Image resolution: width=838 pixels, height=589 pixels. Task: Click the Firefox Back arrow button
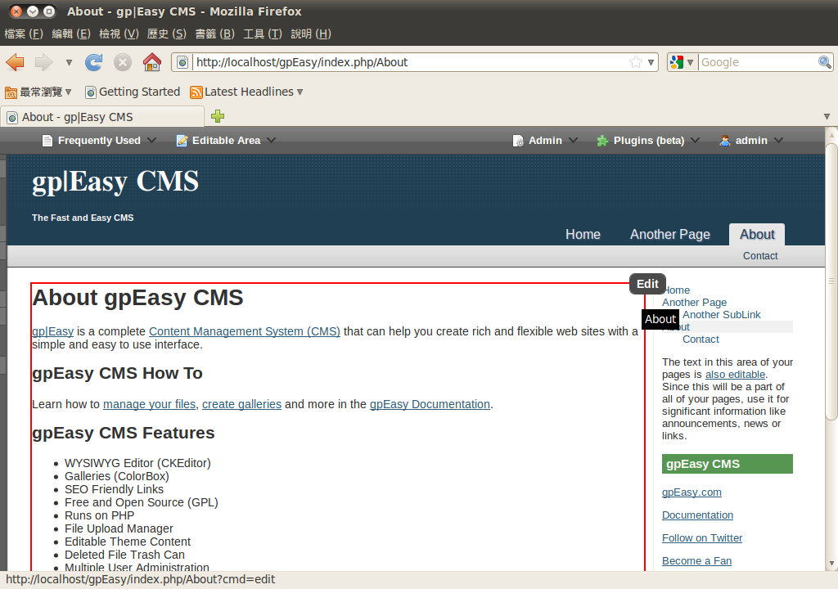point(15,62)
